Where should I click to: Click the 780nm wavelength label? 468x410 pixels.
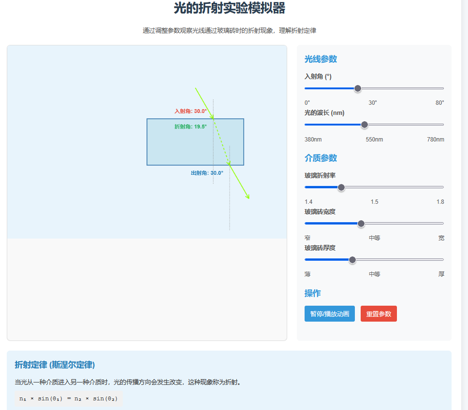(436, 139)
